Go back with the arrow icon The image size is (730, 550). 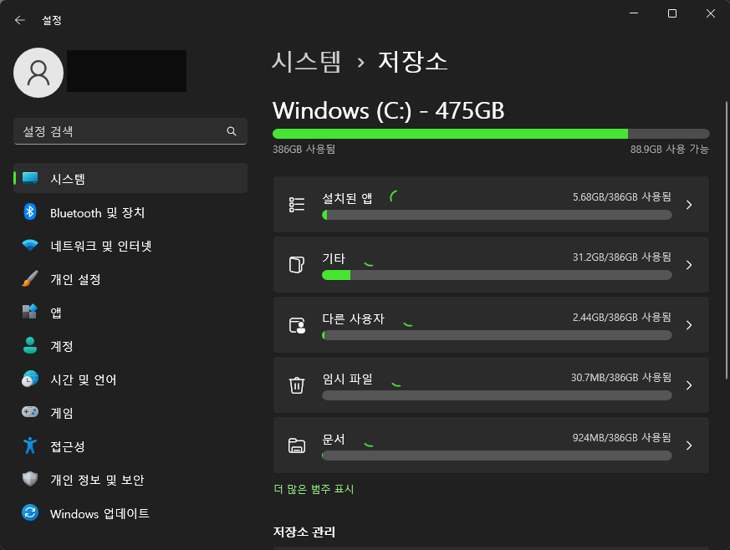point(19,20)
